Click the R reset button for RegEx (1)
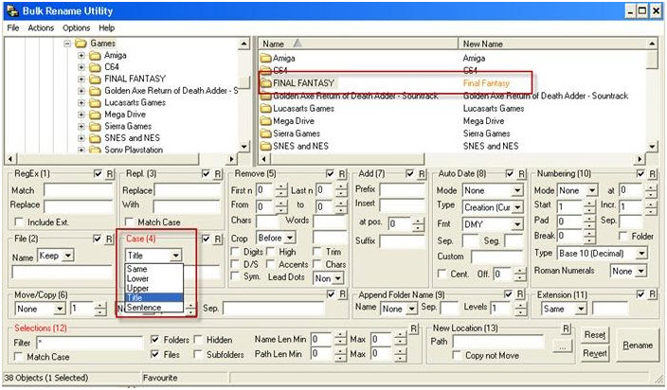The image size is (667, 390). pyautogui.click(x=109, y=174)
